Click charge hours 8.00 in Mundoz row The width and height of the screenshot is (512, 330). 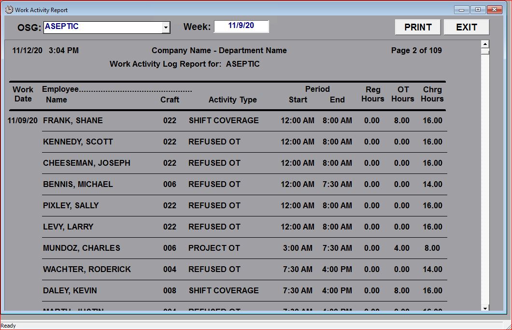(432, 248)
